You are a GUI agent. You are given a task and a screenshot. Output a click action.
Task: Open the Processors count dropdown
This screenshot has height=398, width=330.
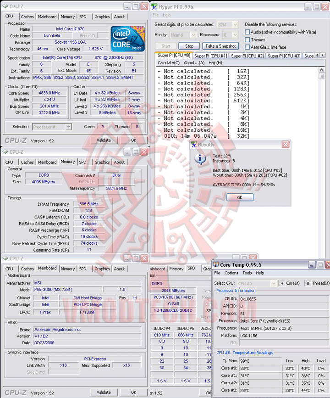(235, 35)
